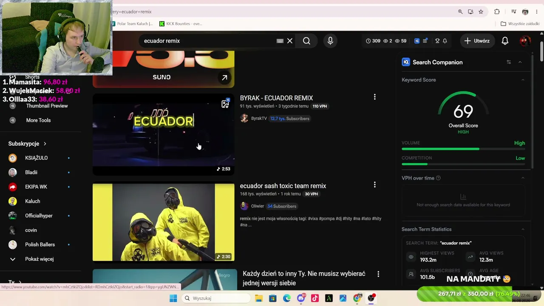Click the Utwórz create button
The height and width of the screenshot is (306, 544).
[x=477, y=41]
